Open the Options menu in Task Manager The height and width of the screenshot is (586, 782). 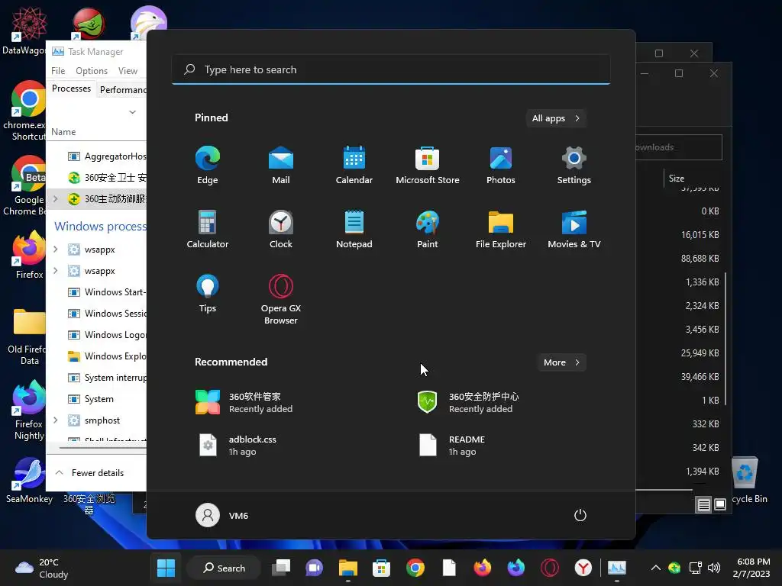click(92, 71)
